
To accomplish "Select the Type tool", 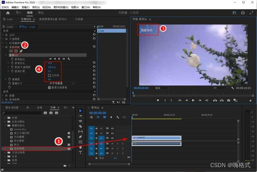I will 80,152.
